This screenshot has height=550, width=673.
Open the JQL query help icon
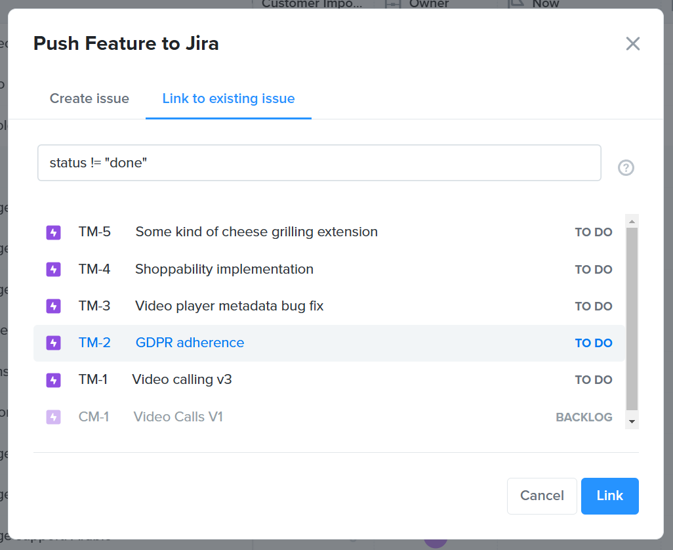pyautogui.click(x=626, y=167)
